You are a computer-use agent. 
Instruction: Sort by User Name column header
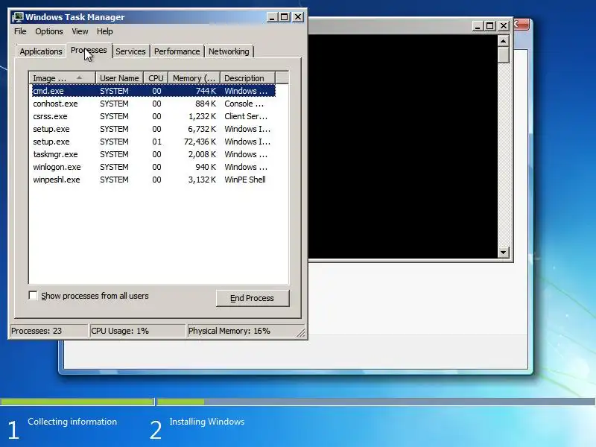(x=119, y=78)
